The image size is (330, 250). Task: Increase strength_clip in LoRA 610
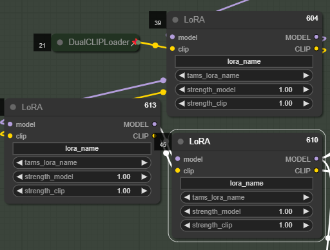coord(306,226)
